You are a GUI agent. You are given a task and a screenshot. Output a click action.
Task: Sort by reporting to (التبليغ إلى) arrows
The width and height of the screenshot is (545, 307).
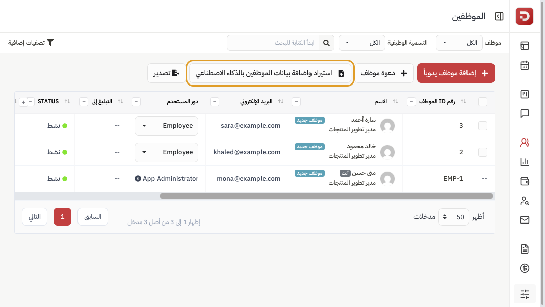pos(120,101)
